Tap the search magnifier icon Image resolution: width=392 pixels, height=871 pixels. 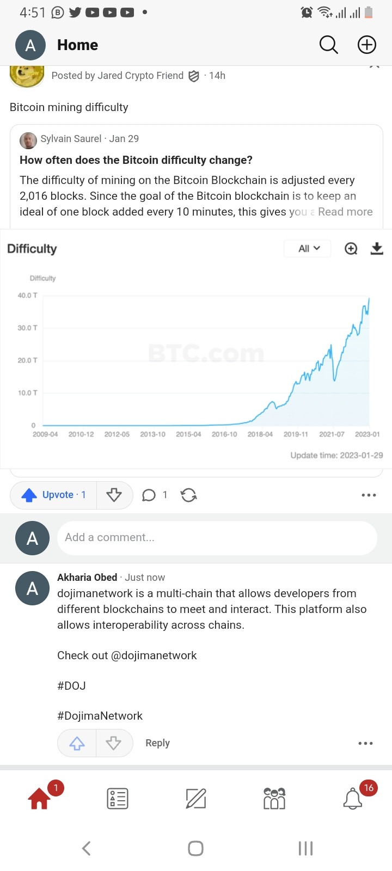(x=328, y=45)
